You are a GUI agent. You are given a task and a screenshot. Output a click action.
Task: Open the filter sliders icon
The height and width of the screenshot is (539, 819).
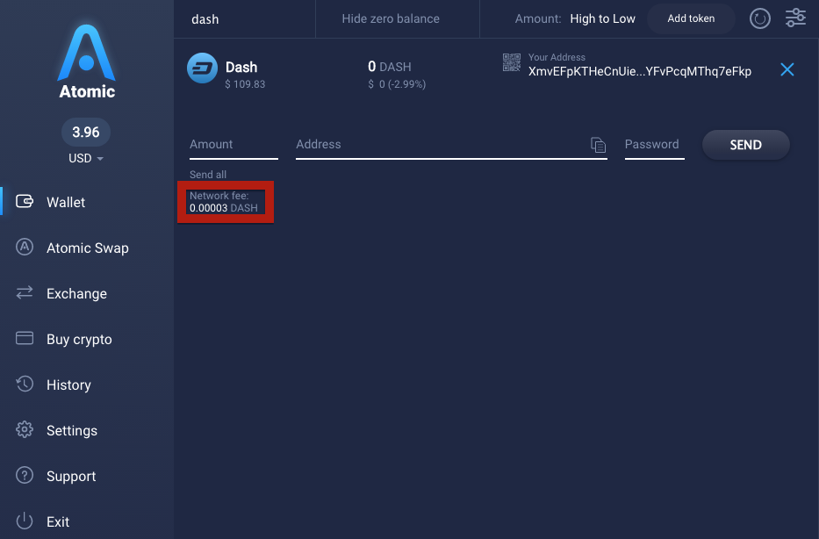tap(795, 18)
